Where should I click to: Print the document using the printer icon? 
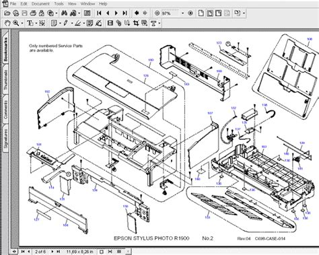33,13
